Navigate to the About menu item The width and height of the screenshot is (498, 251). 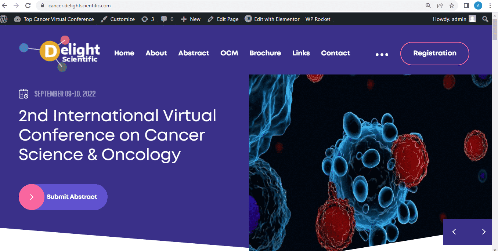coord(156,53)
